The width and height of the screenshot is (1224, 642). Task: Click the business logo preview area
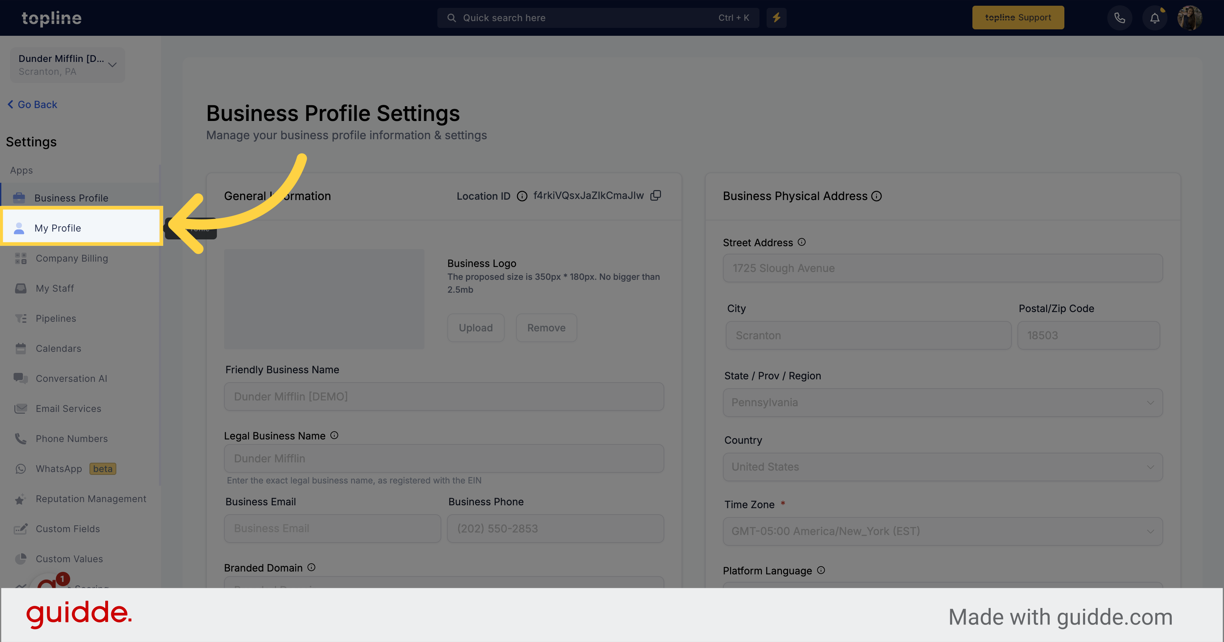(x=324, y=299)
